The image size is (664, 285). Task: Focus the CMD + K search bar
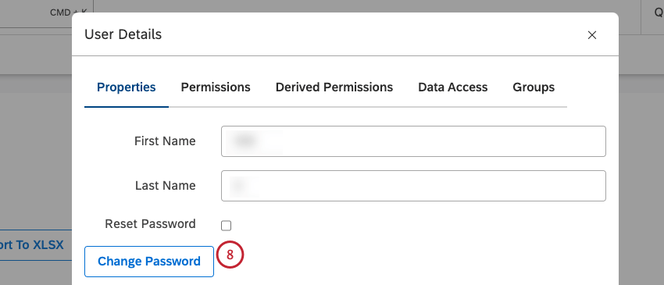[47, 14]
